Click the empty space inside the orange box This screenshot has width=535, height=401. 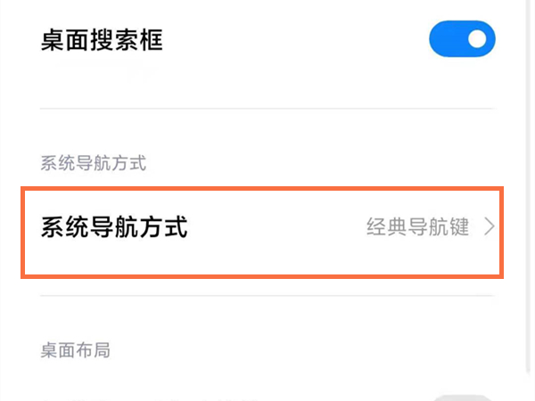pos(276,228)
